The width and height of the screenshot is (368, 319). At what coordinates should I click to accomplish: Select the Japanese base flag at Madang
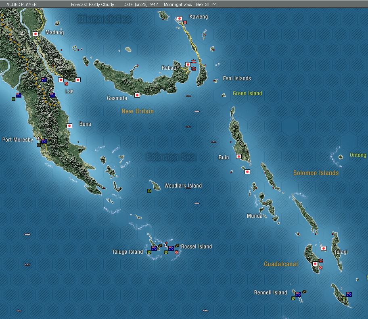pos(36,34)
